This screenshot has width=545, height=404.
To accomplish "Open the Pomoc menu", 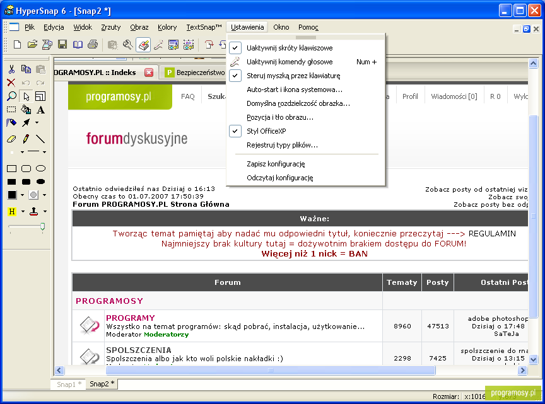I will click(308, 27).
